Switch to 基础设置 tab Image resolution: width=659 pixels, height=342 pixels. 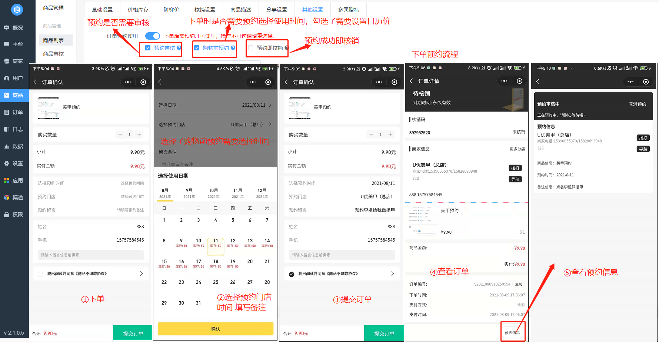102,10
